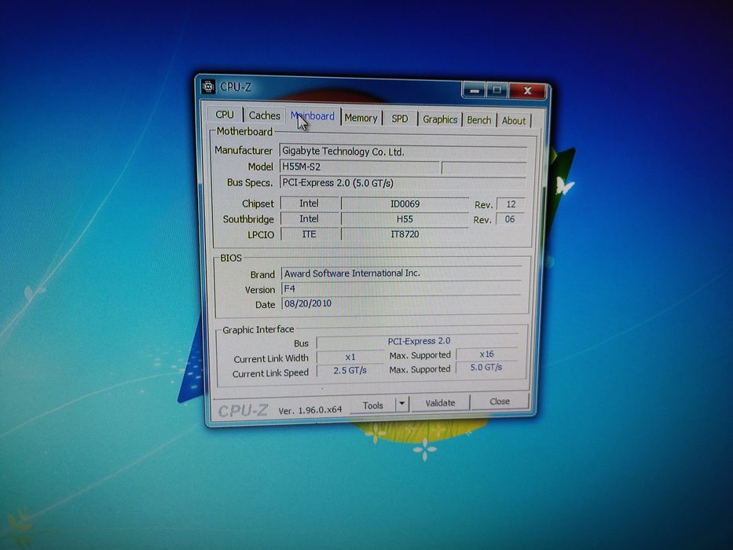Viewport: 733px width, 550px height.
Task: Click Southbridge revision value 06
Action: point(510,219)
